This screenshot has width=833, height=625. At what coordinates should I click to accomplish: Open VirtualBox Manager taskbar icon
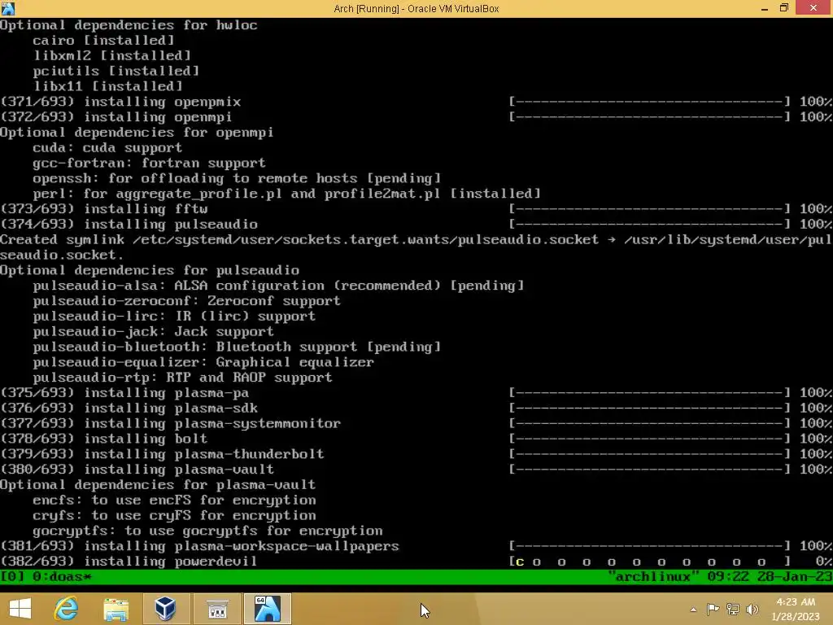165,609
